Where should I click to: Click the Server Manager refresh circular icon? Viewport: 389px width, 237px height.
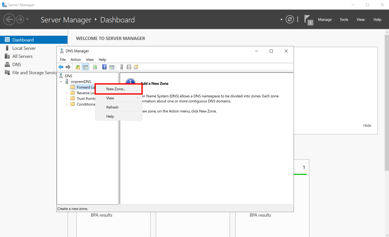click(x=290, y=19)
